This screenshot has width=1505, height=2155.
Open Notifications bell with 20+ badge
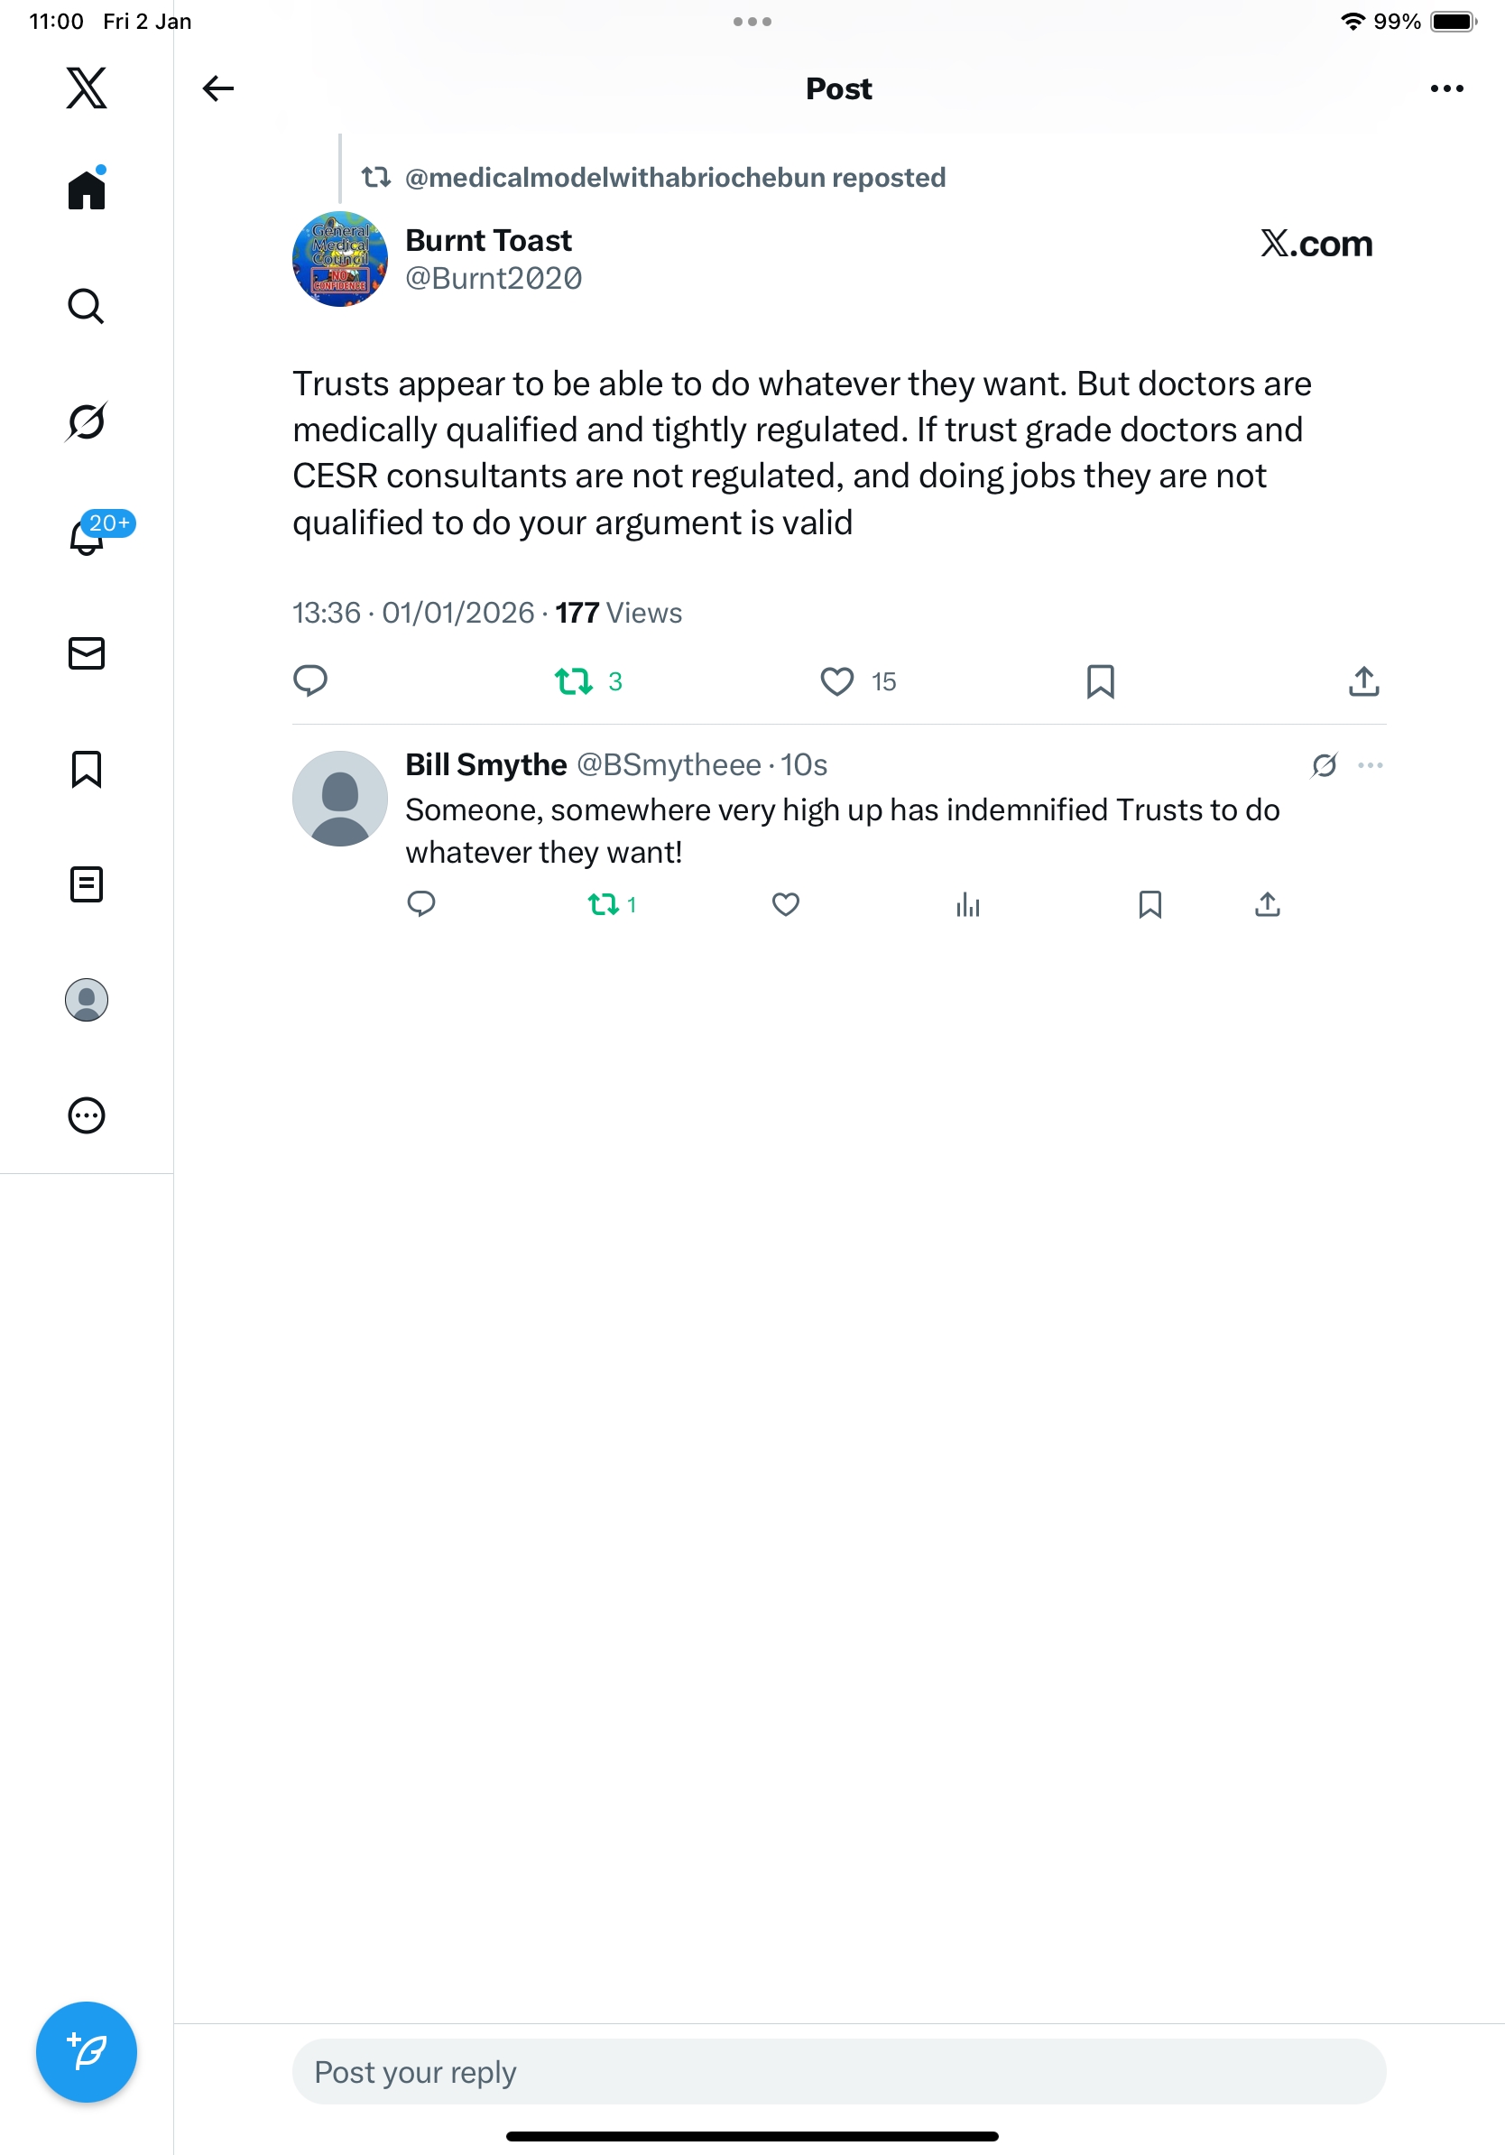[x=87, y=537]
